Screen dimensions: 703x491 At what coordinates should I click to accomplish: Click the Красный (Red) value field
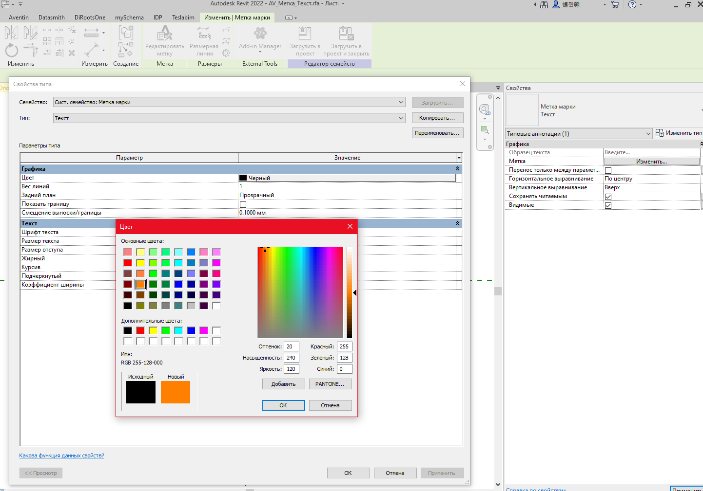click(344, 346)
